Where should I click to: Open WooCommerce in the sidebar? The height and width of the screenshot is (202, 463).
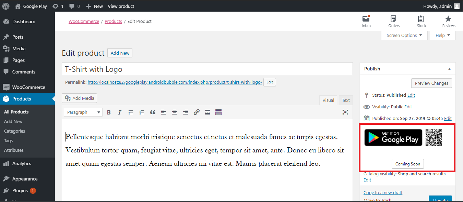[x=27, y=87]
